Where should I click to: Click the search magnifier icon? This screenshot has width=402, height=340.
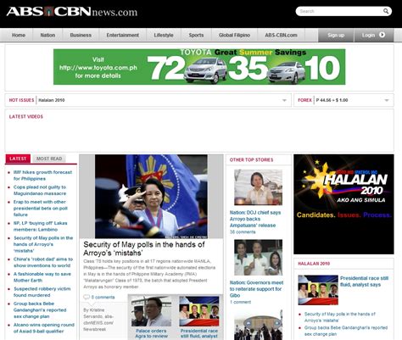(386, 11)
